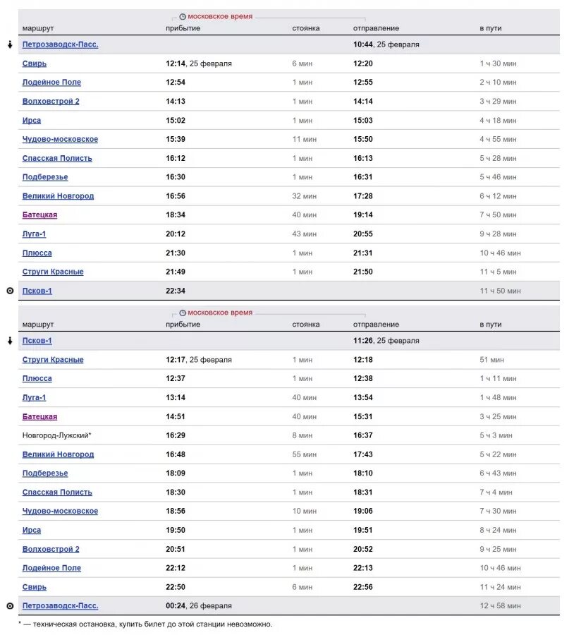
Task: Click the clock icon above the lower timetable
Action: click(183, 313)
